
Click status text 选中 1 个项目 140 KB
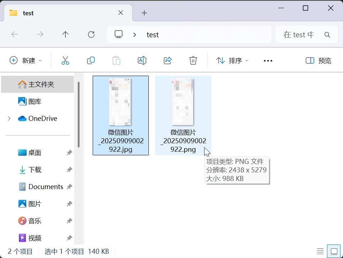tap(77, 252)
